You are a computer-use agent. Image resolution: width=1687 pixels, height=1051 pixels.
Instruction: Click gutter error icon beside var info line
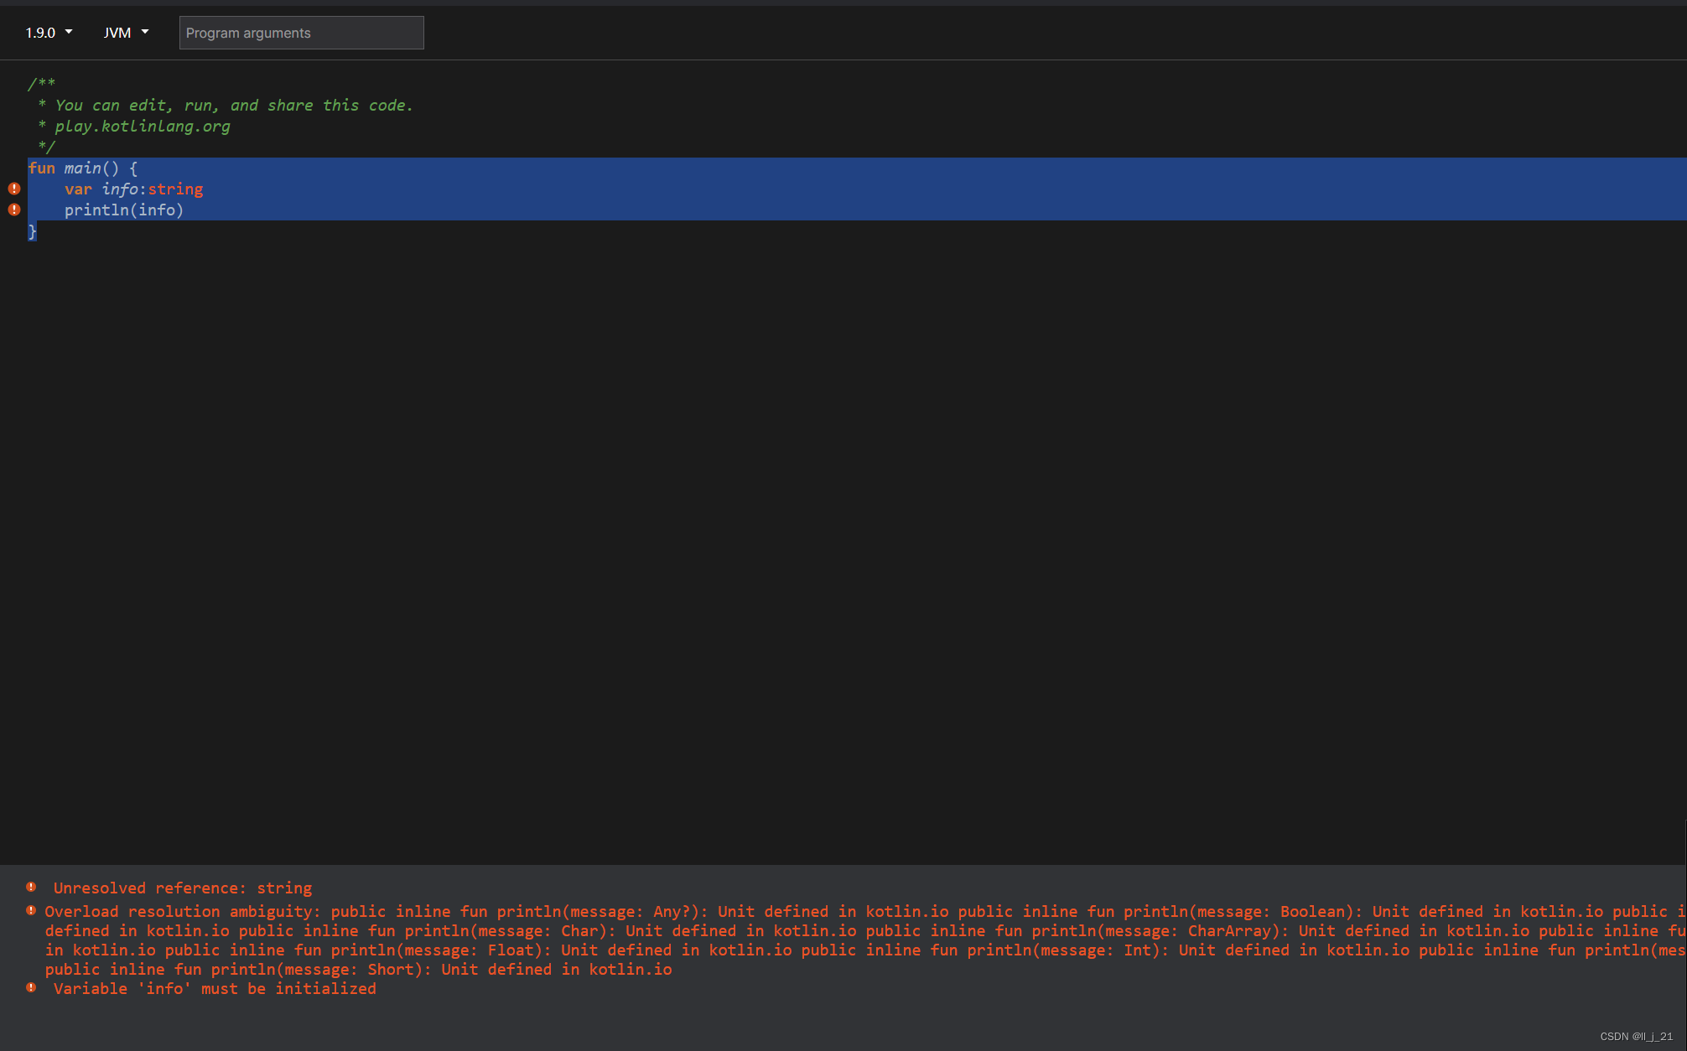(14, 189)
